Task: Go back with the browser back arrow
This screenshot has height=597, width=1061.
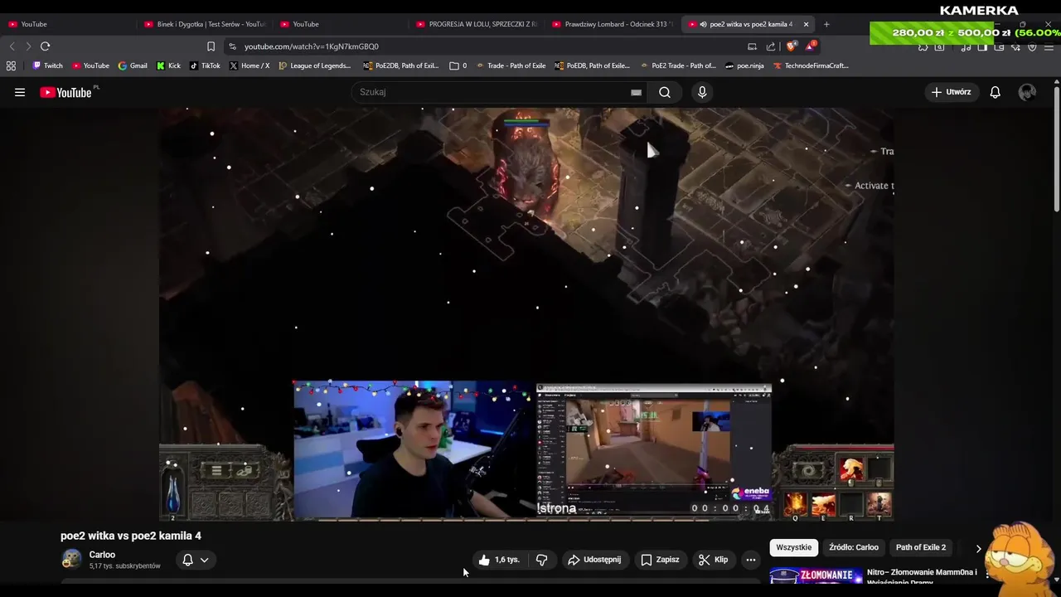Action: [x=12, y=46]
